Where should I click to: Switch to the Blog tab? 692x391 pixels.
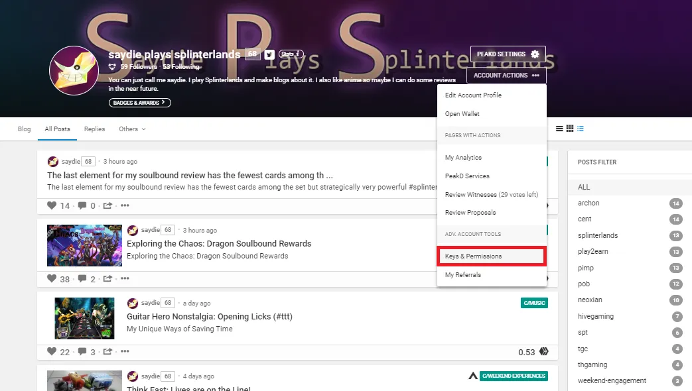[x=25, y=129]
